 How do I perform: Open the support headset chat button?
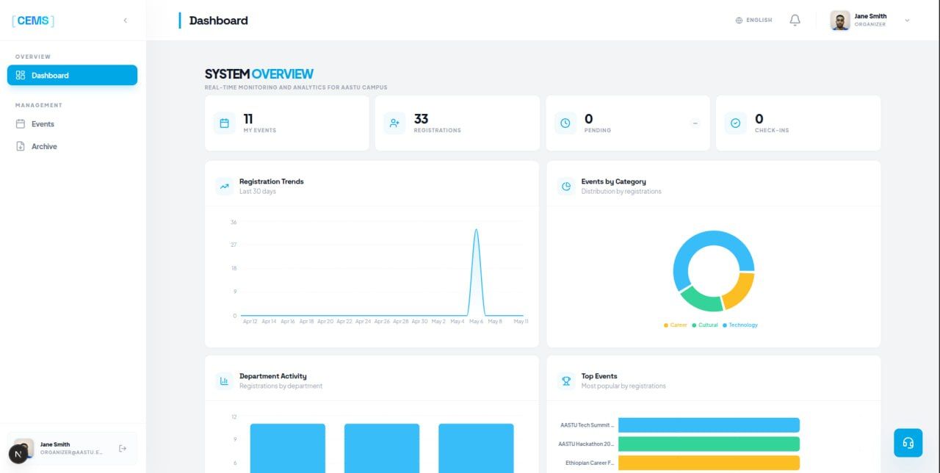[908, 443]
